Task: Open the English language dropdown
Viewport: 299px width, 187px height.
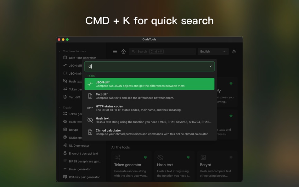Action: click(x=213, y=52)
